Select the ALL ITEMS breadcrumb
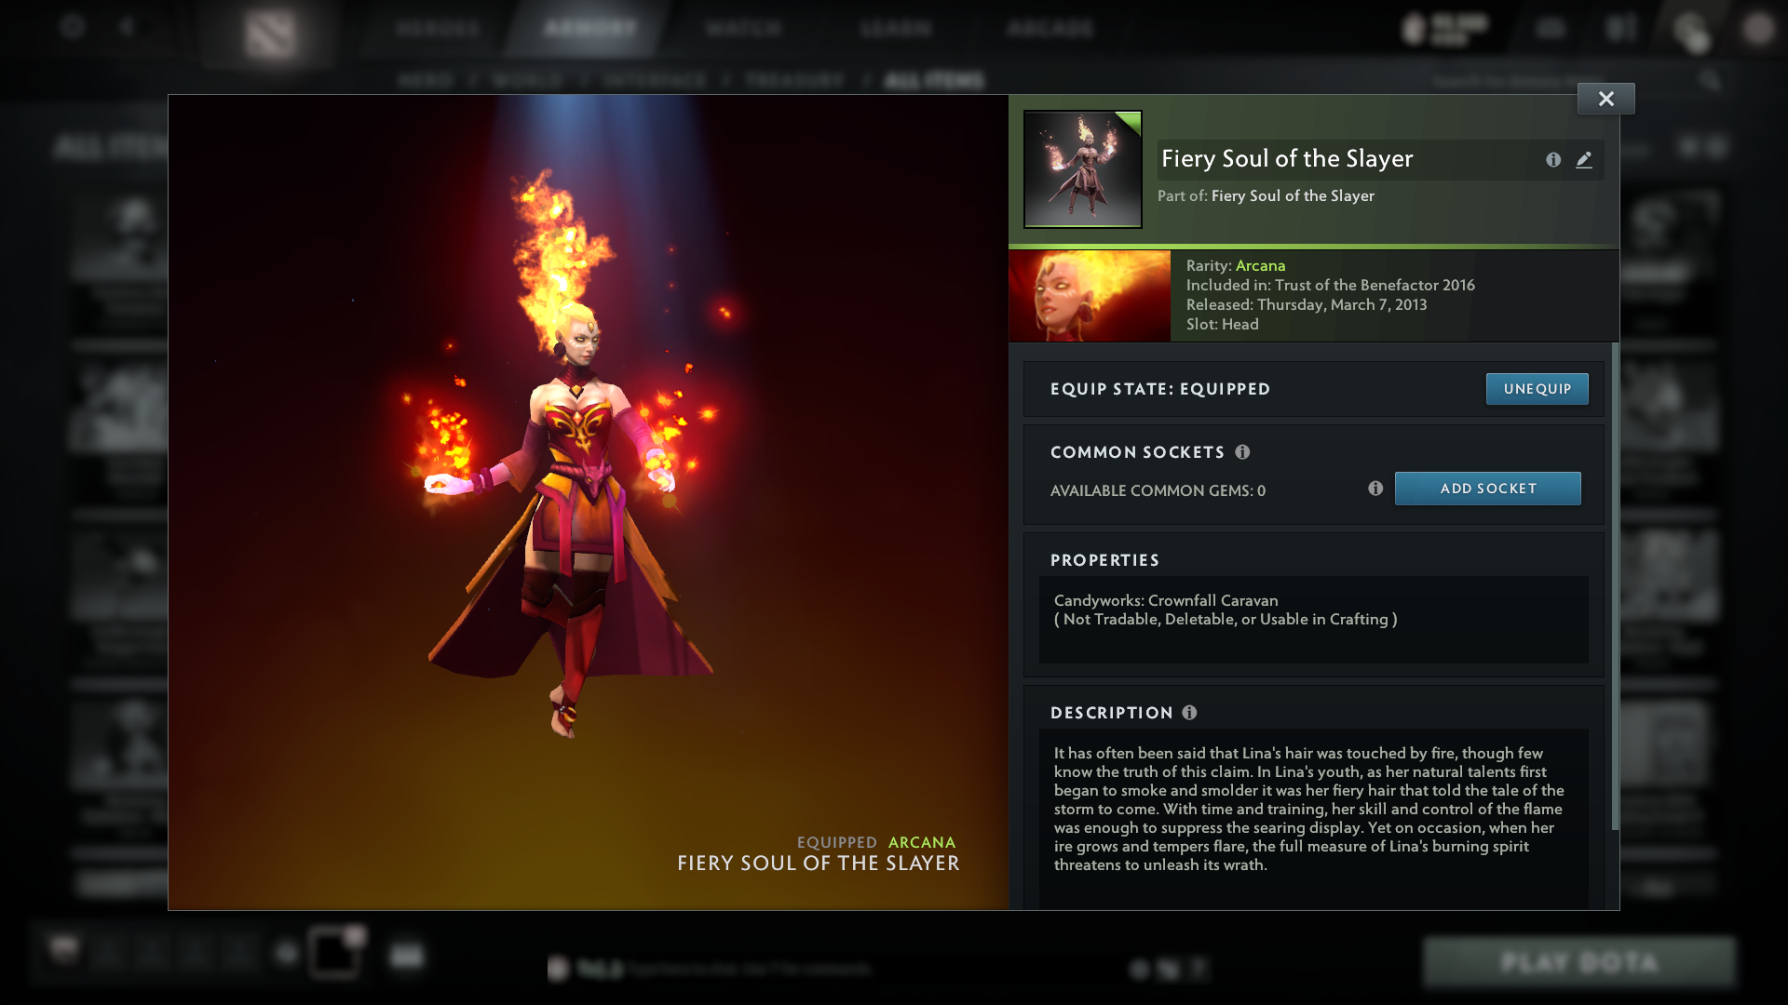Viewport: 1788px width, 1005px height. pos(934,81)
